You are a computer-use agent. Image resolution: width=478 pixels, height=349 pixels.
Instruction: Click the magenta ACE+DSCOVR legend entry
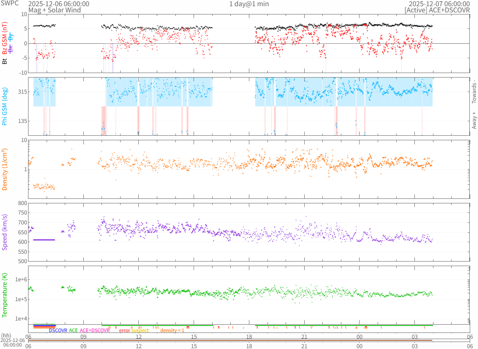click(x=95, y=330)
